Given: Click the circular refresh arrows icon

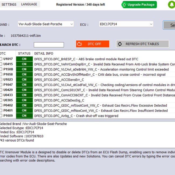Looking at the screenshot, I should point(120,44).
